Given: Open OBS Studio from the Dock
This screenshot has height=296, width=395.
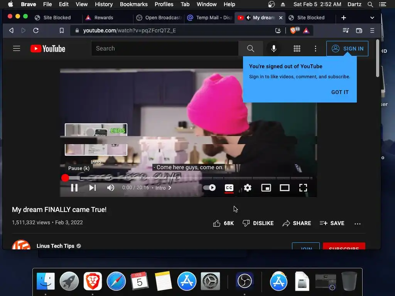Looking at the screenshot, I should 245,281.
